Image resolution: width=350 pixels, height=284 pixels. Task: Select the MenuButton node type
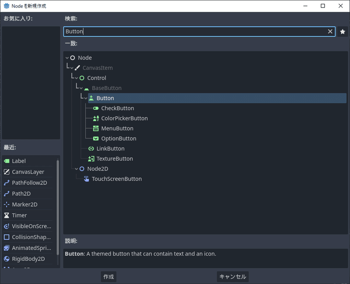117,128
